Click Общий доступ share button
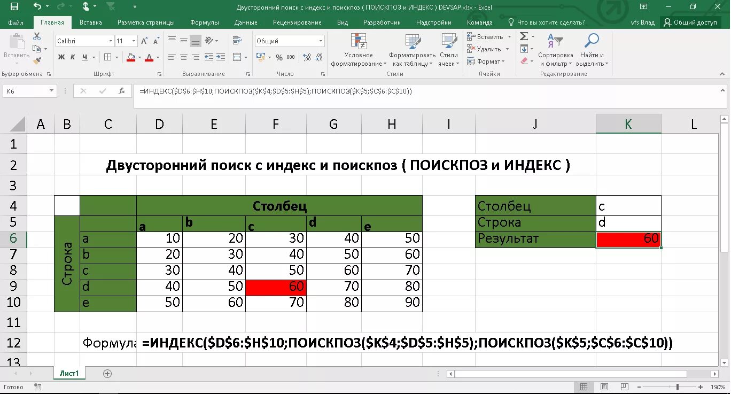 pyautogui.click(x=690, y=22)
